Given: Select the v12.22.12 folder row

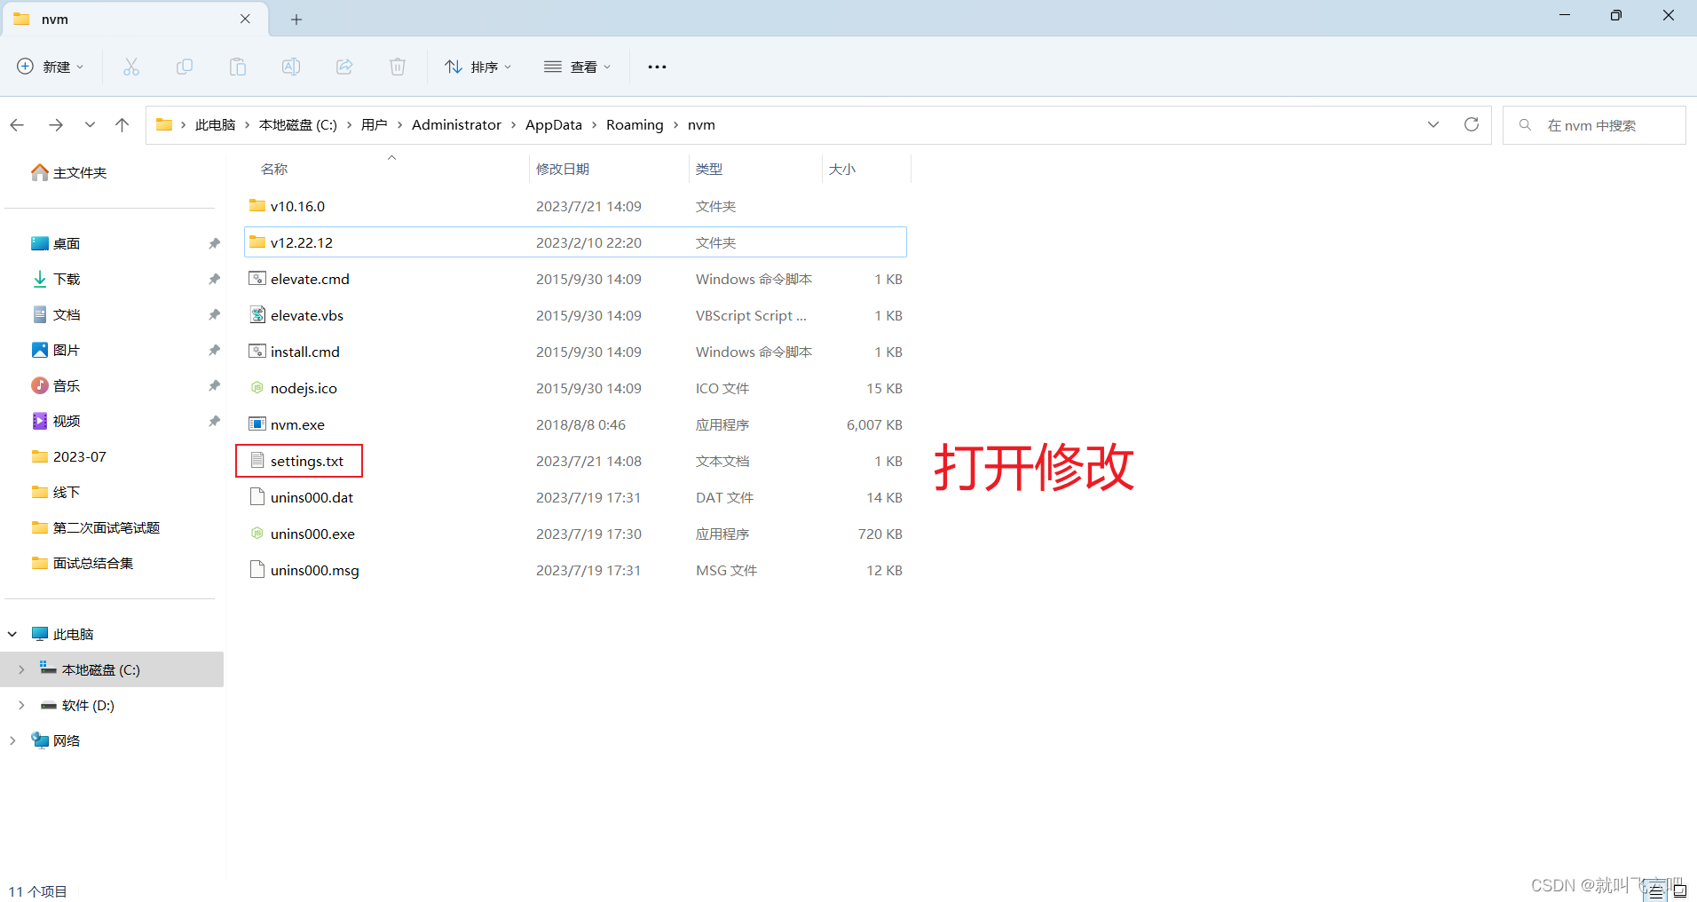Looking at the screenshot, I should point(575,242).
